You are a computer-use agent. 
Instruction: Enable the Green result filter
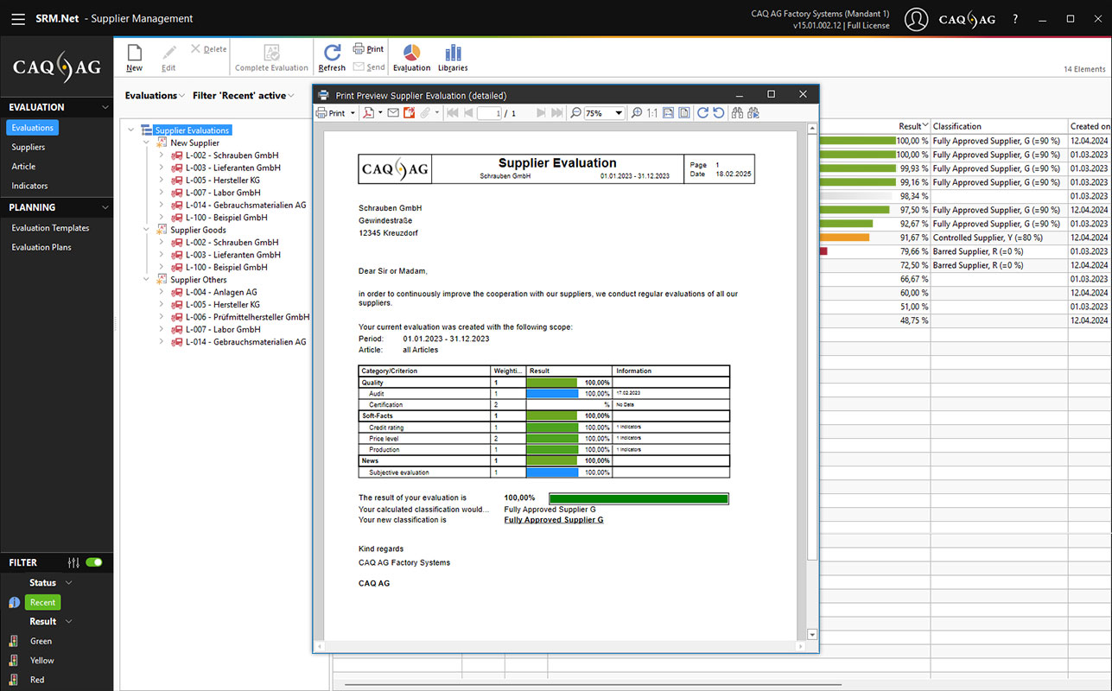(x=41, y=641)
